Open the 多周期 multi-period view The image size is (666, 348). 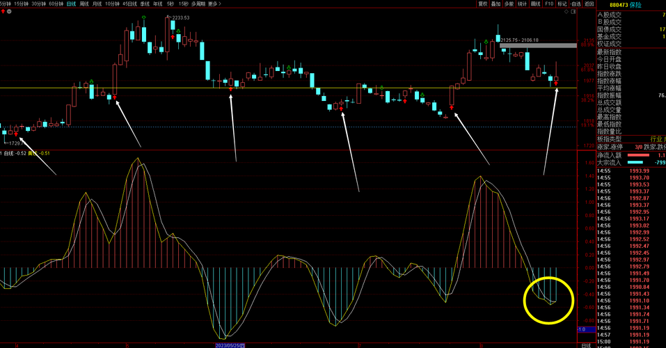click(198, 3)
